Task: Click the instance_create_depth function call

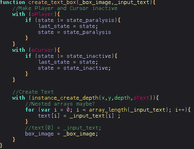Action: pos(65,98)
